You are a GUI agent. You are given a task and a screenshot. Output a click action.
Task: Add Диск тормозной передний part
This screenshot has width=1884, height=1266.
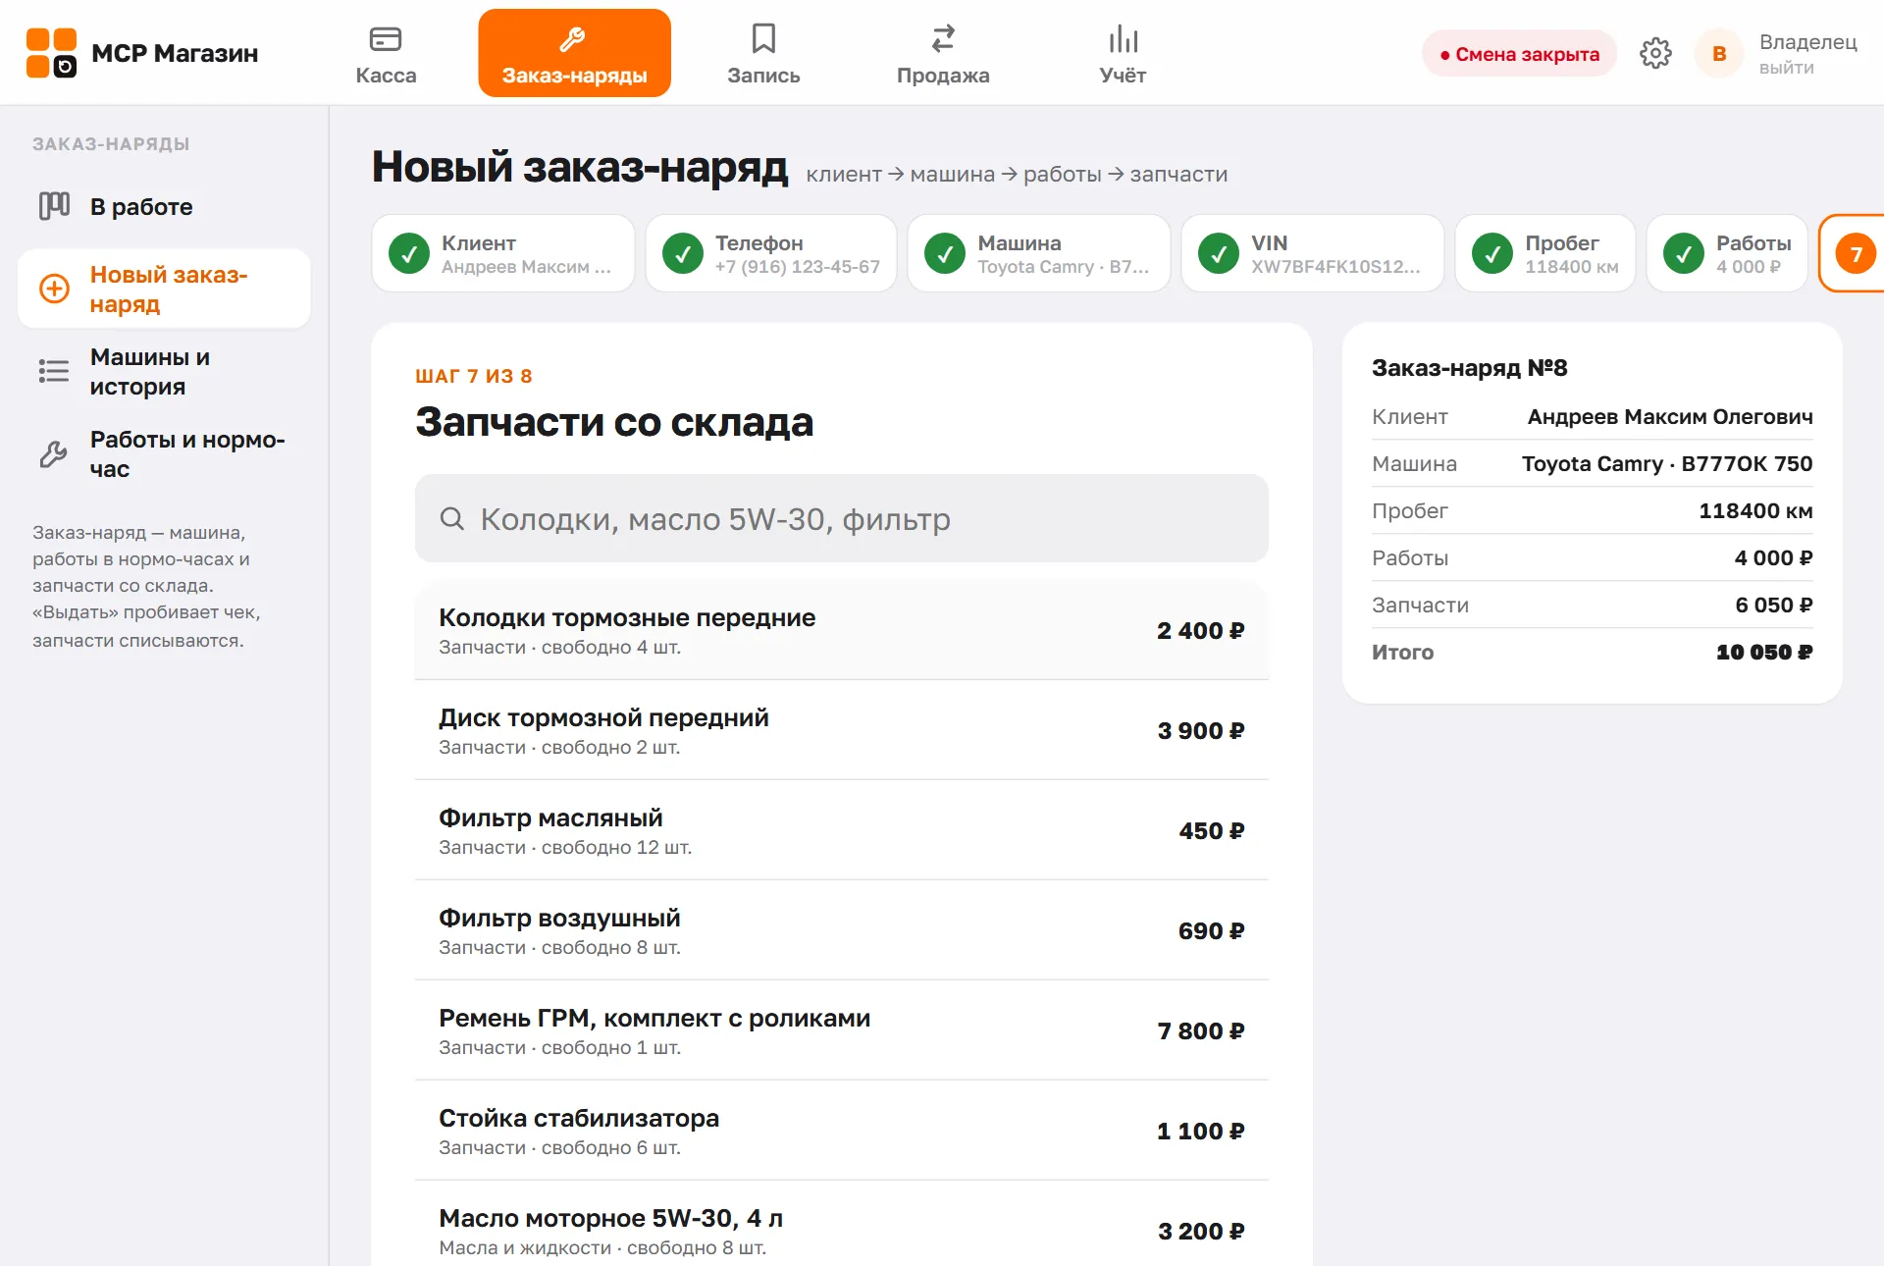tap(842, 731)
